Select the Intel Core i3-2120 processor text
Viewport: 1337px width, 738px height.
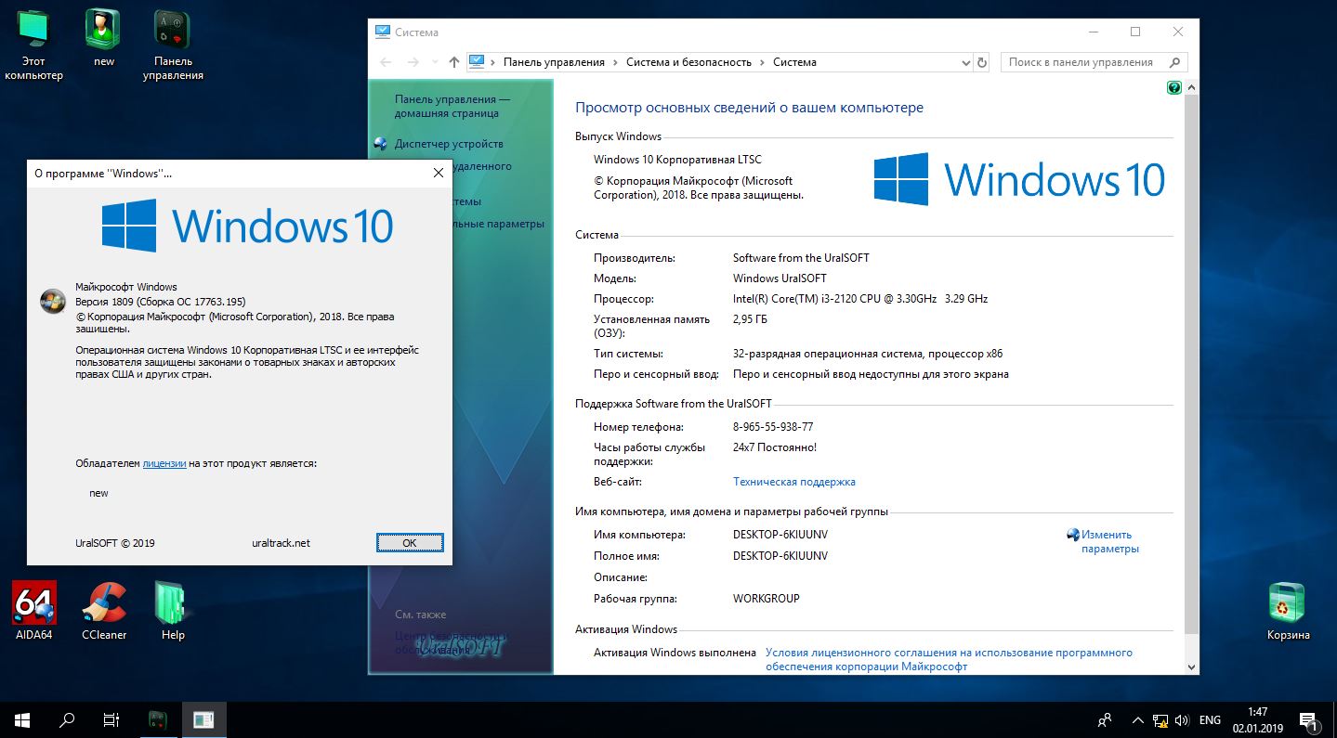[860, 299]
